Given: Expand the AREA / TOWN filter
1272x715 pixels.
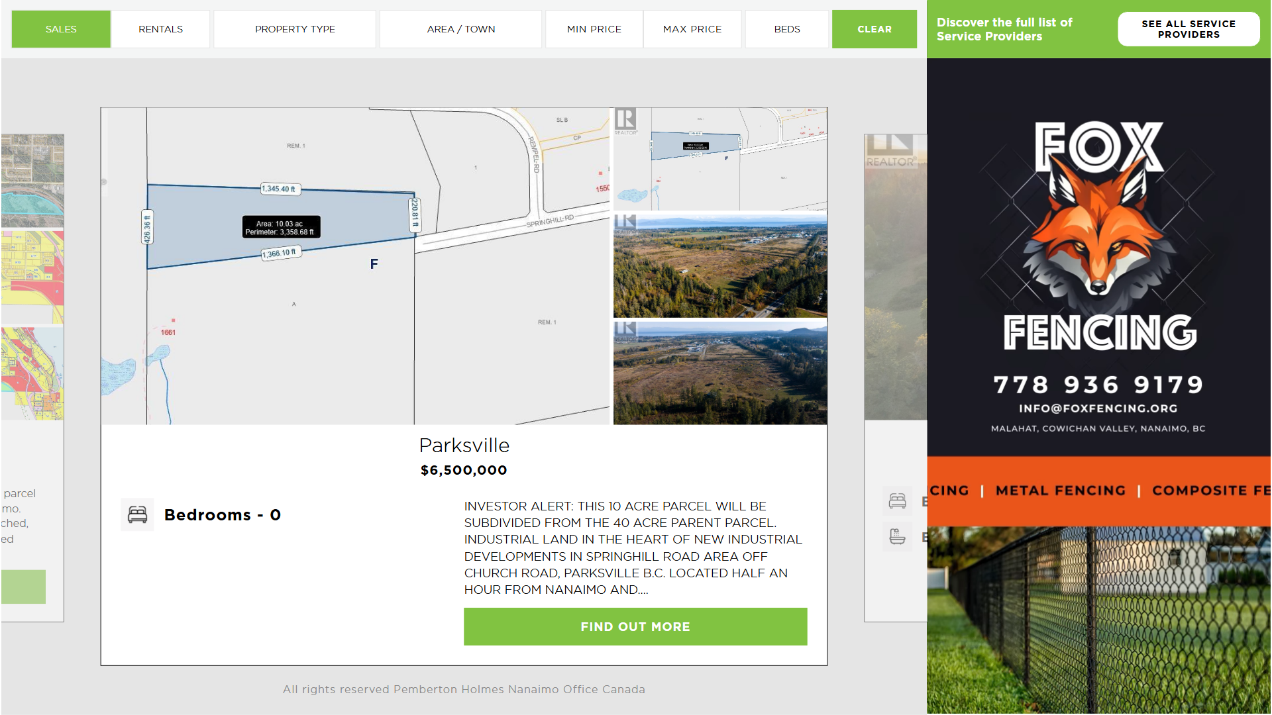Looking at the screenshot, I should click(x=461, y=29).
